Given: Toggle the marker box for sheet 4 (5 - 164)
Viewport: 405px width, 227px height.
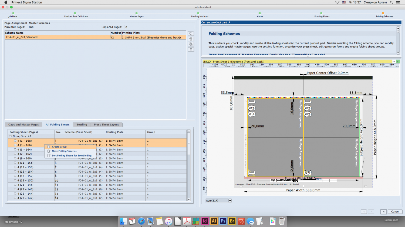Looking at the screenshot, I should pos(15,149).
